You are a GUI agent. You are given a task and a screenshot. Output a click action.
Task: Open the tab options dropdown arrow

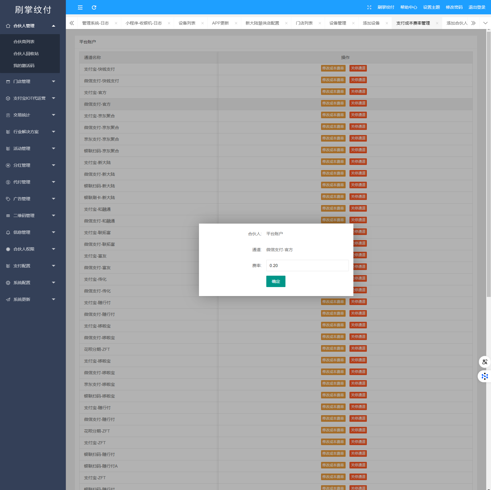click(x=485, y=23)
